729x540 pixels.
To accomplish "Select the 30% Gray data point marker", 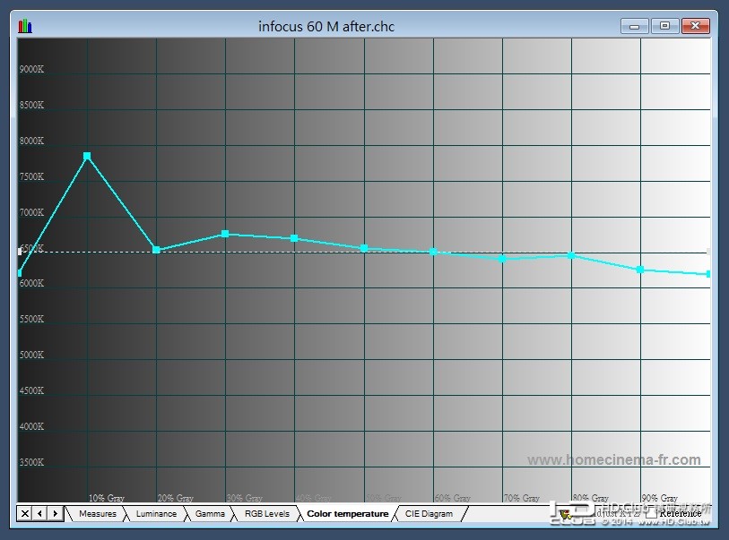I will point(225,234).
